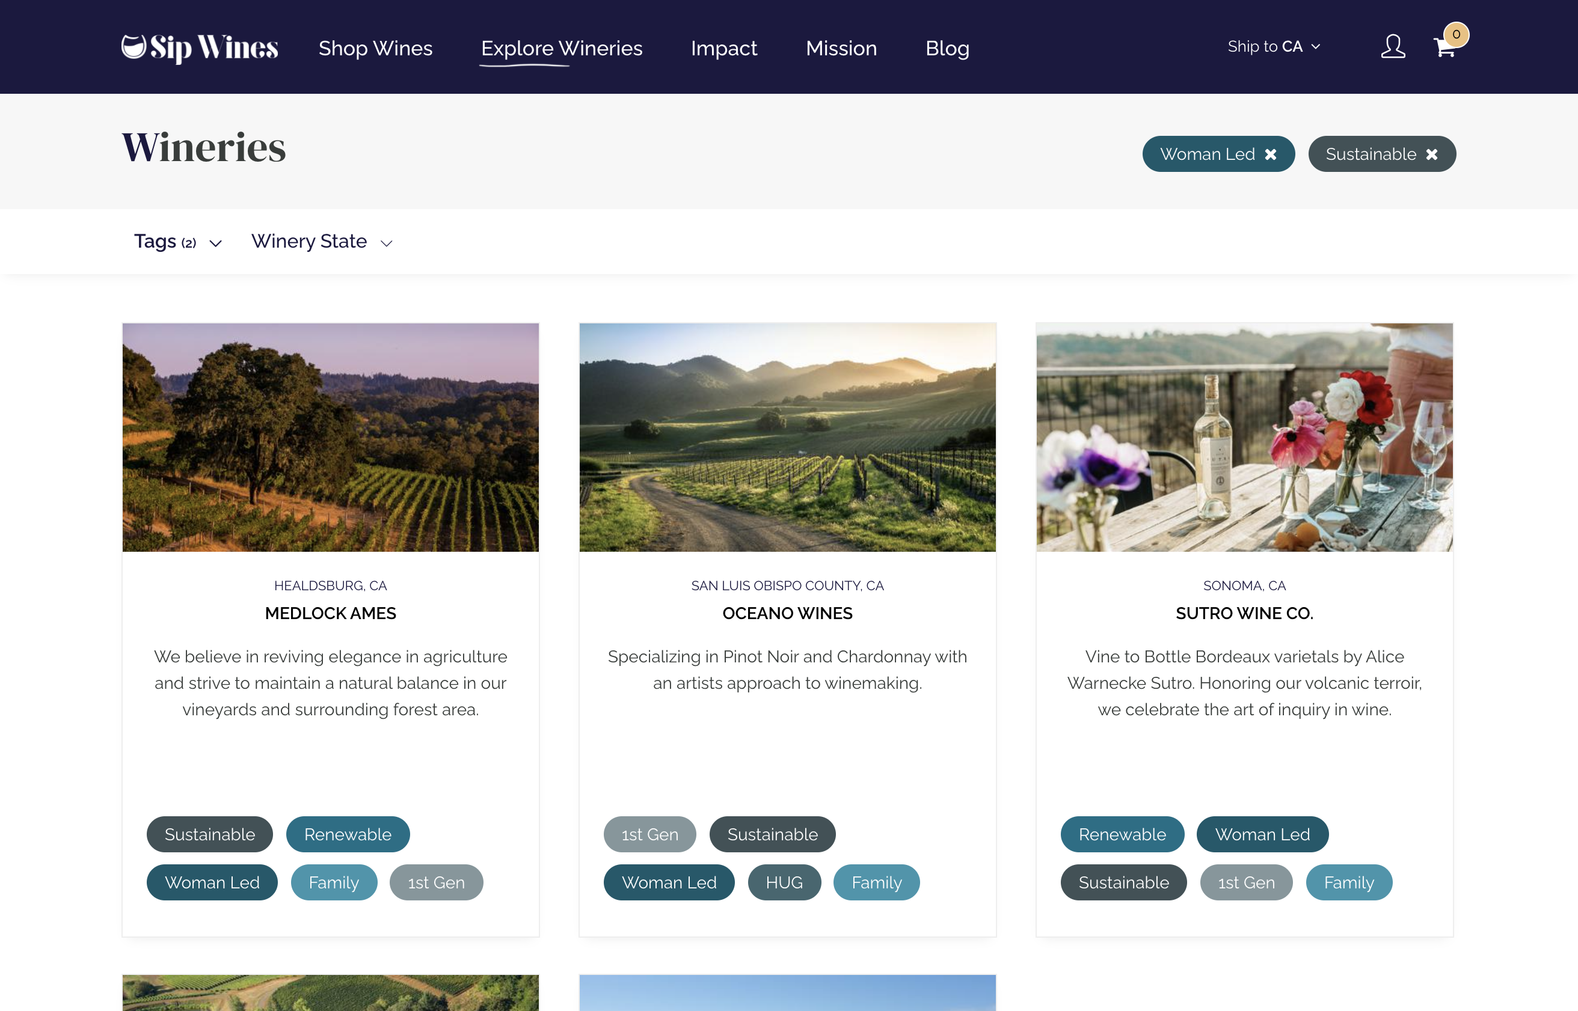View the shopping cart icon
Viewport: 1578px width, 1011px height.
[1444, 49]
